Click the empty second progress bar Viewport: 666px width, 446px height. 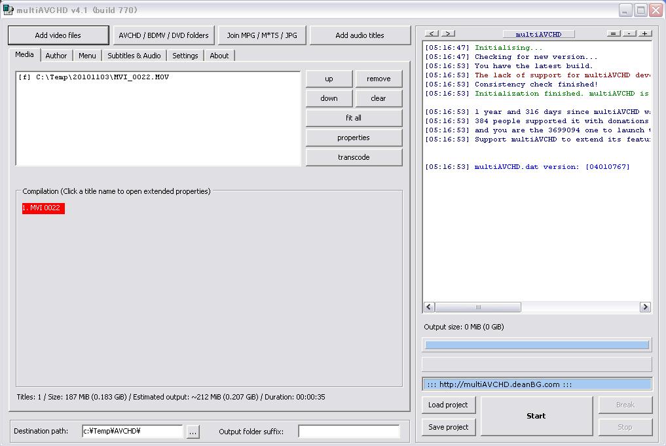(x=537, y=364)
